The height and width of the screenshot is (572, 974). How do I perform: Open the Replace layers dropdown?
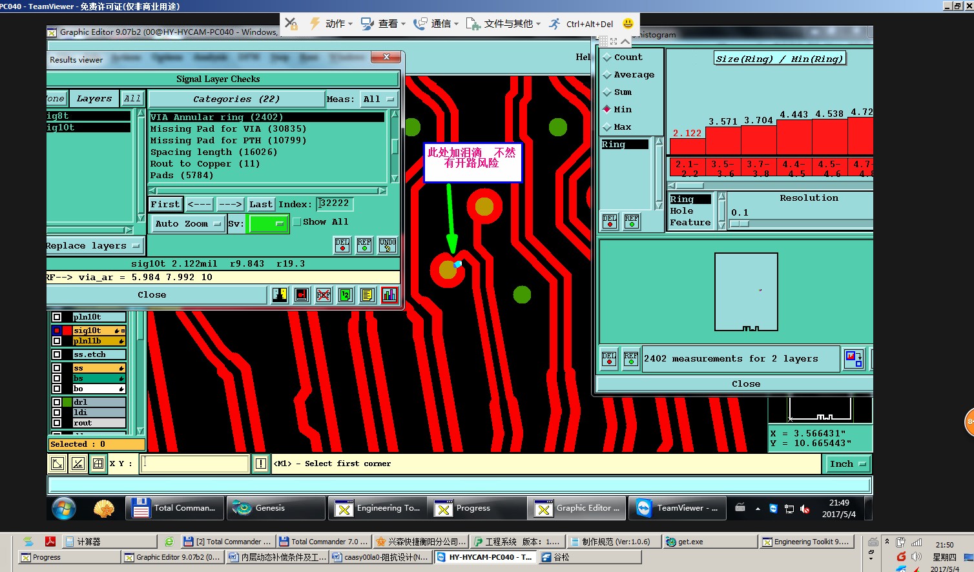click(x=94, y=246)
